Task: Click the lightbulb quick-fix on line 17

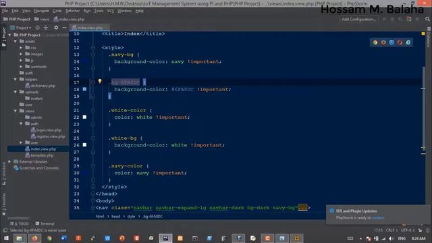Action: pos(100,81)
